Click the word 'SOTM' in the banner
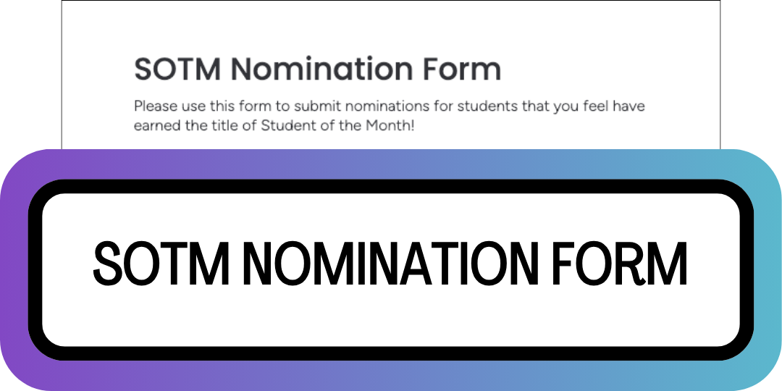 point(161,264)
